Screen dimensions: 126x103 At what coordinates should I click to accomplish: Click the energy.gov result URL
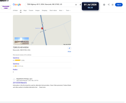27,80
